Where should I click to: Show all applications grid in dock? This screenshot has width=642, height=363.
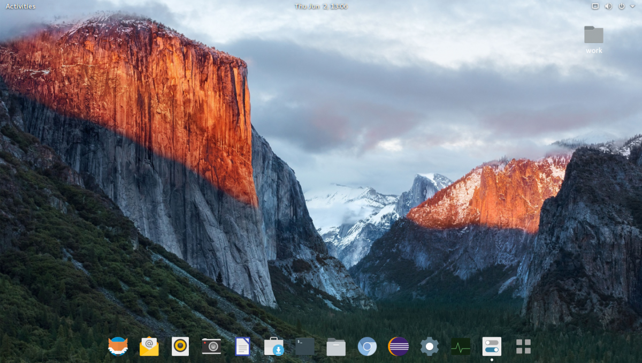(x=523, y=346)
